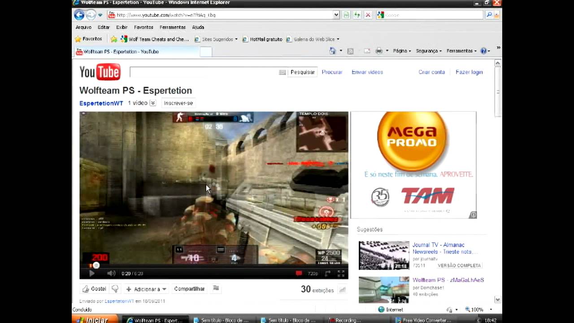Show video statistics chart icon

[342, 290]
